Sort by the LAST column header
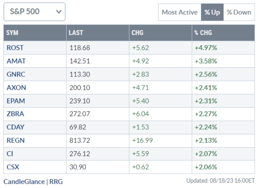The height and width of the screenshot is (188, 257). (x=76, y=33)
